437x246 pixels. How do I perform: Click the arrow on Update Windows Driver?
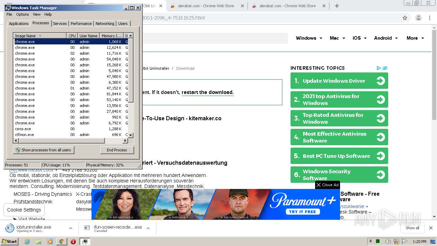(x=381, y=81)
